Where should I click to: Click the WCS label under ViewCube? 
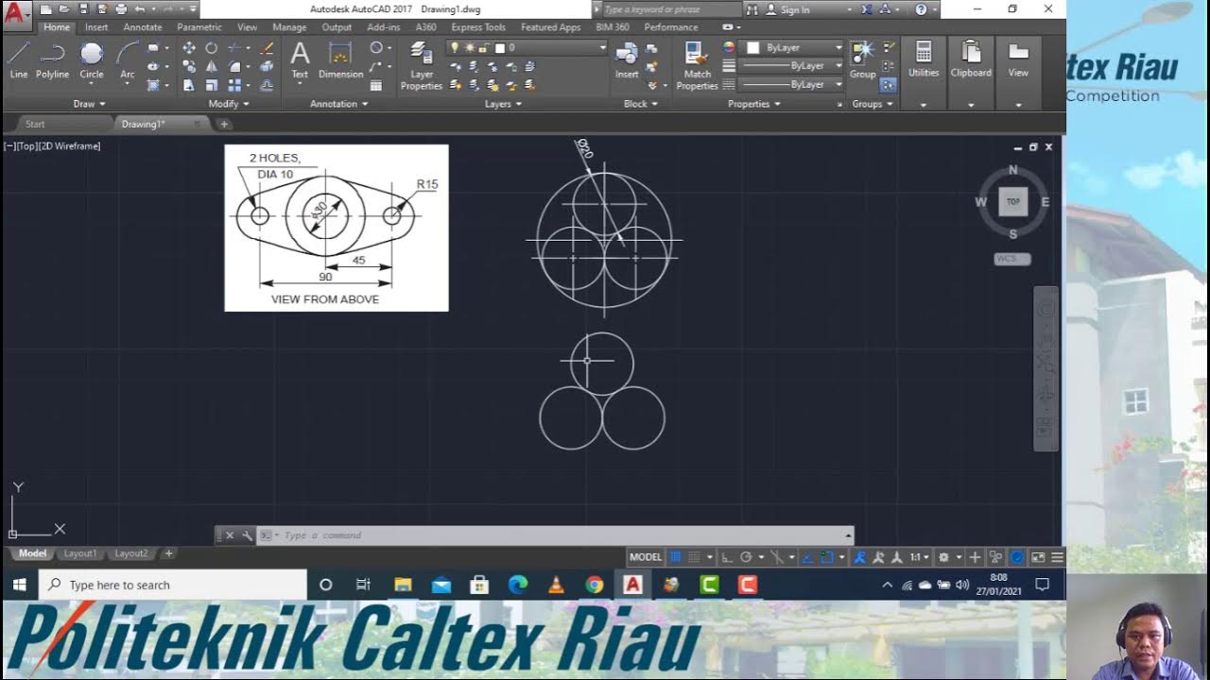pos(1012,259)
